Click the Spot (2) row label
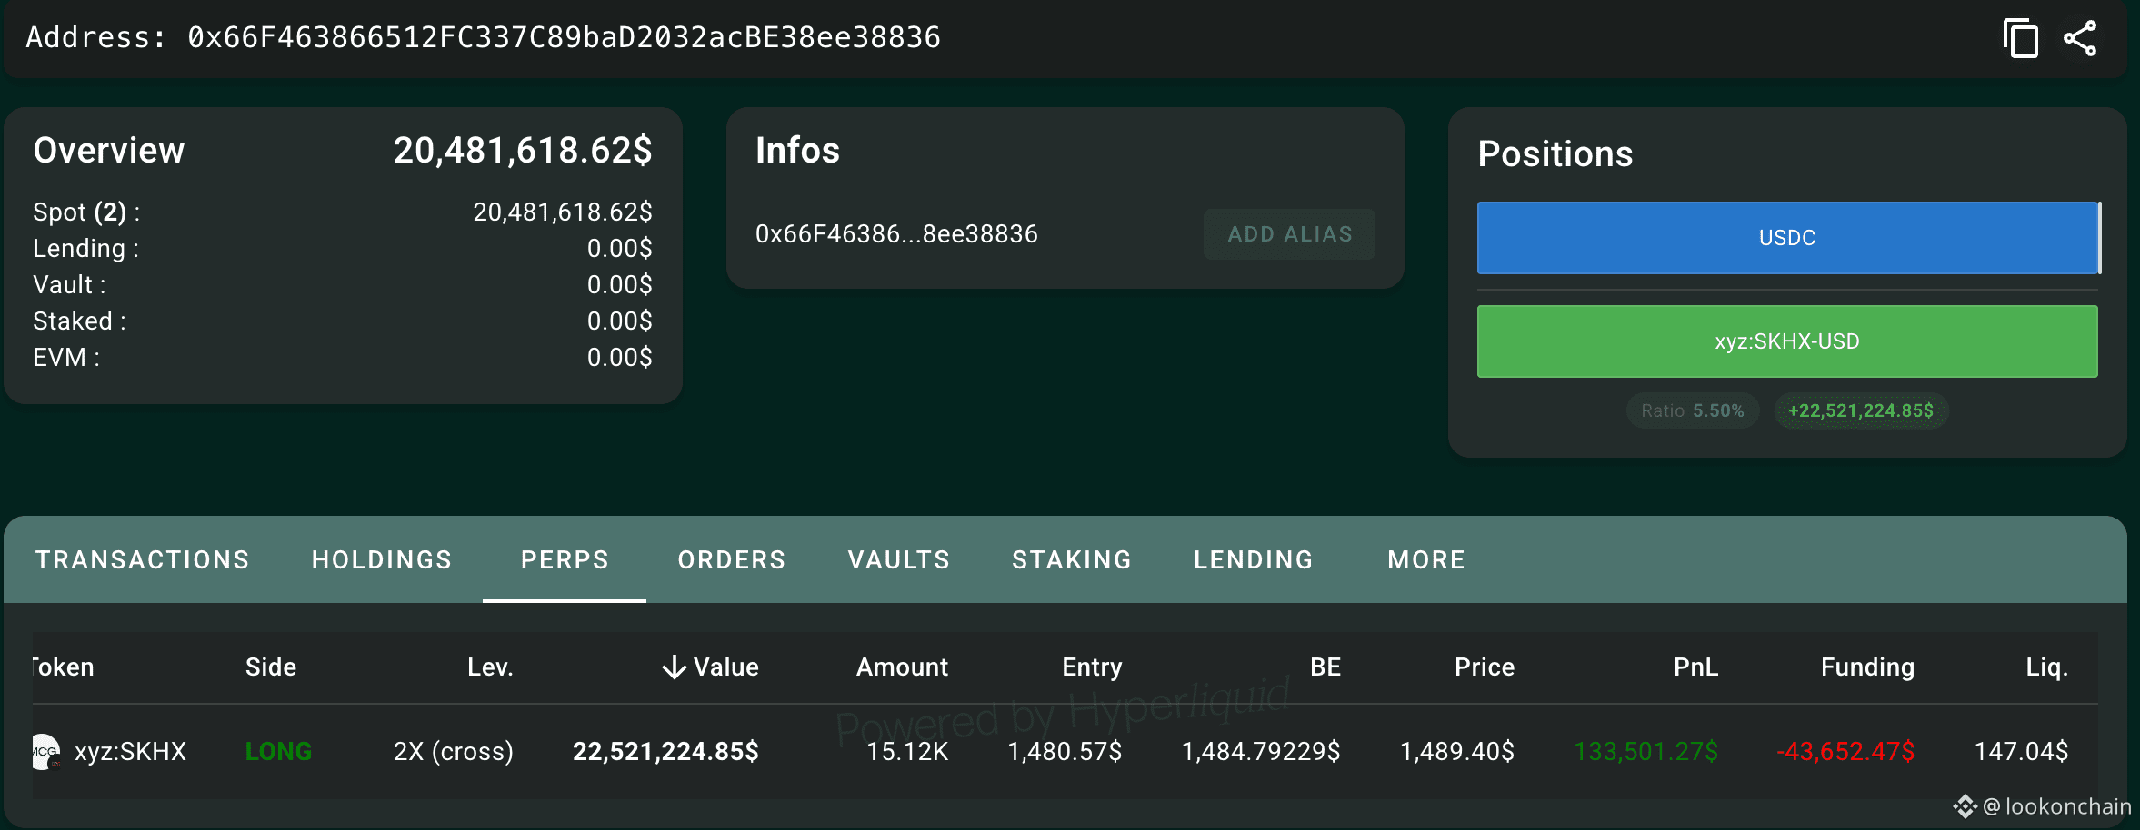The height and width of the screenshot is (830, 2140). click(86, 212)
